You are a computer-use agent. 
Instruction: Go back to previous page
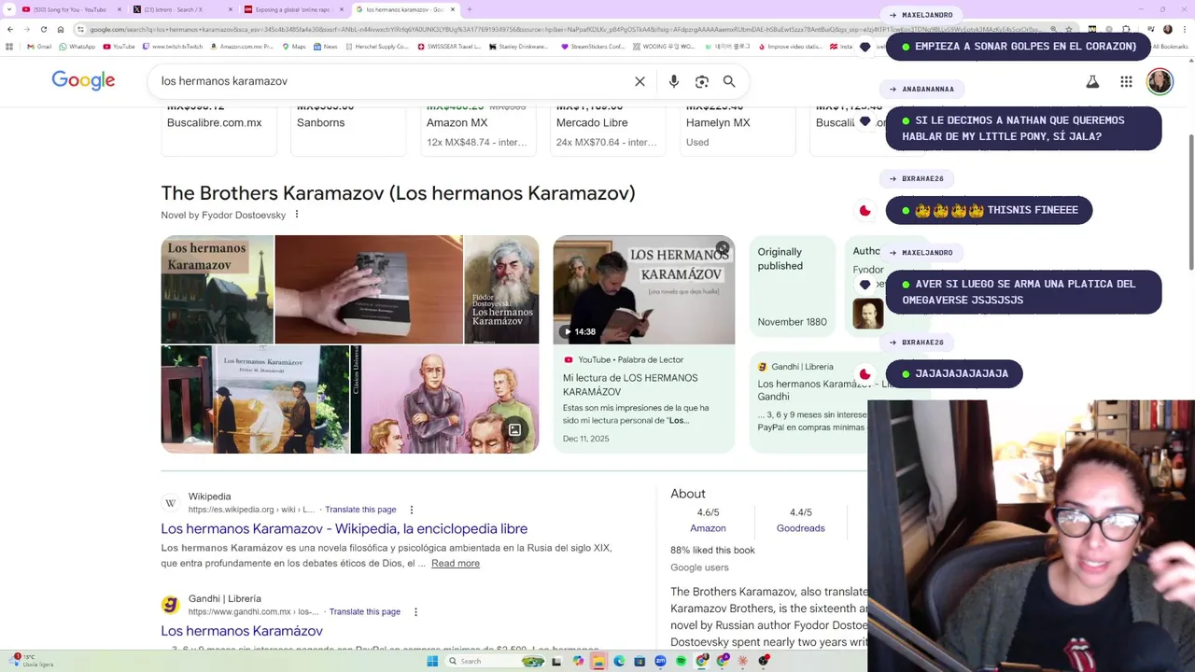9,29
